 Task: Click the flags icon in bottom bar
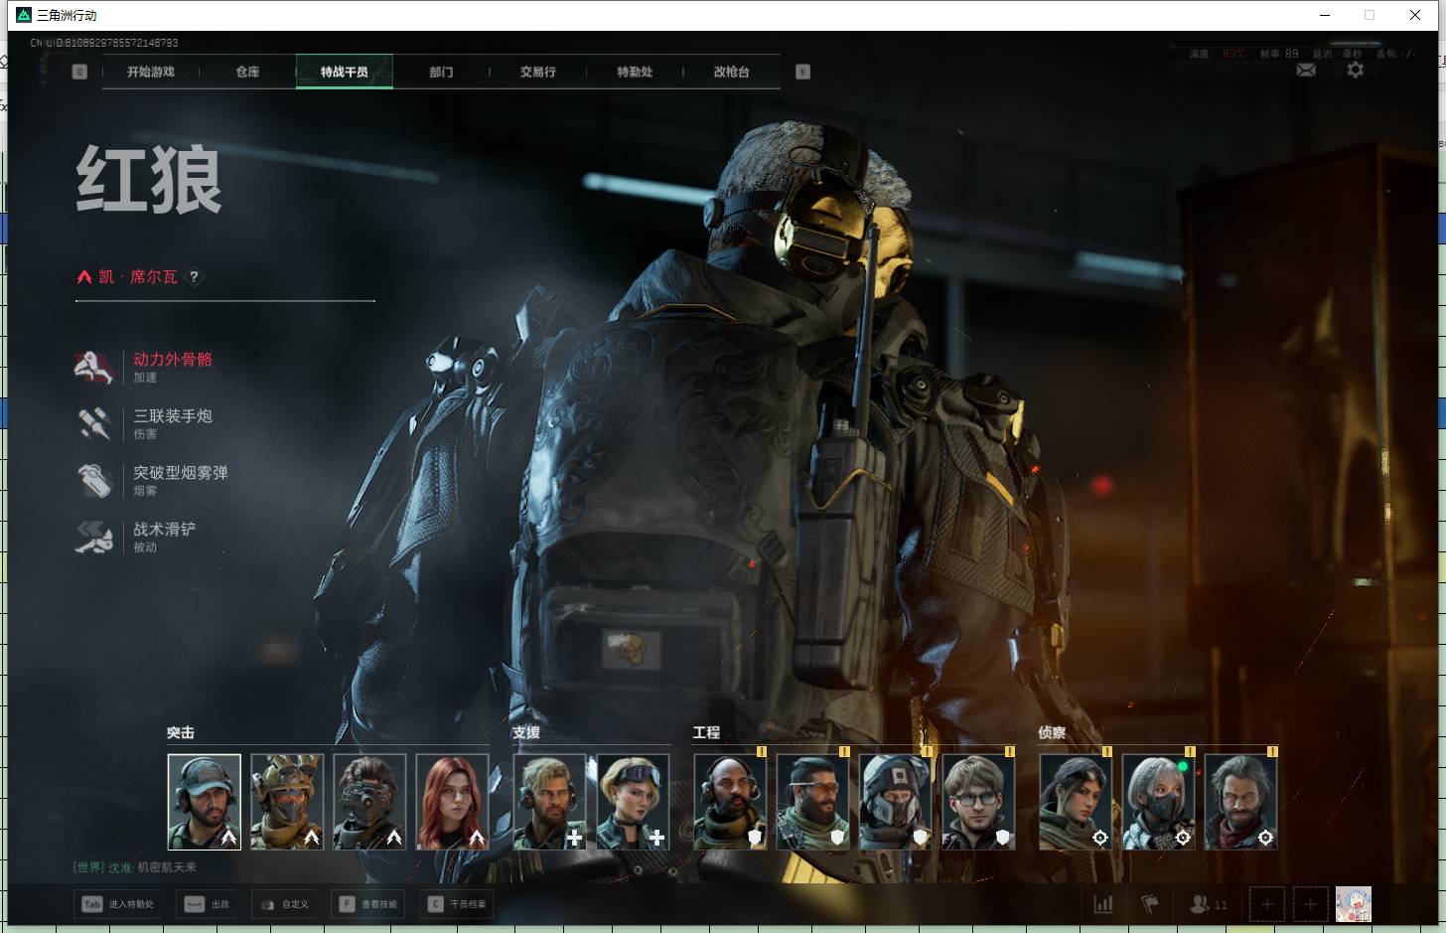tap(1150, 904)
